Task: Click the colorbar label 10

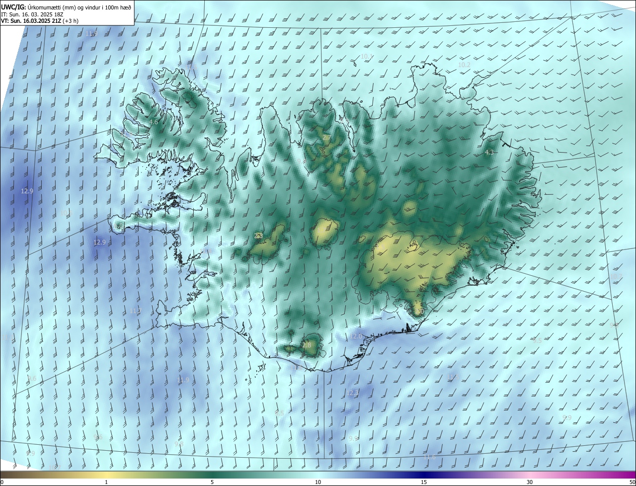Action: point(318,483)
